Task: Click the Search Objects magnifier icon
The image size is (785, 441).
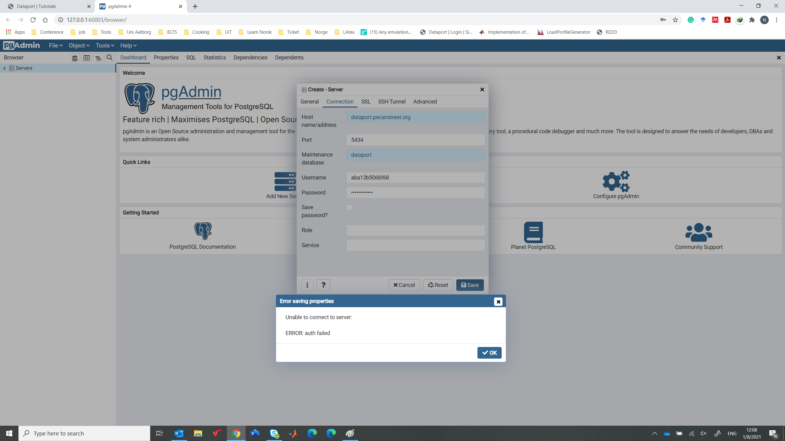Action: pos(109,58)
